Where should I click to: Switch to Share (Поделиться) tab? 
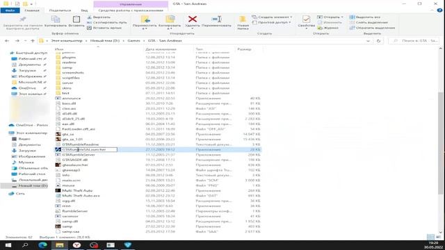click(60, 10)
